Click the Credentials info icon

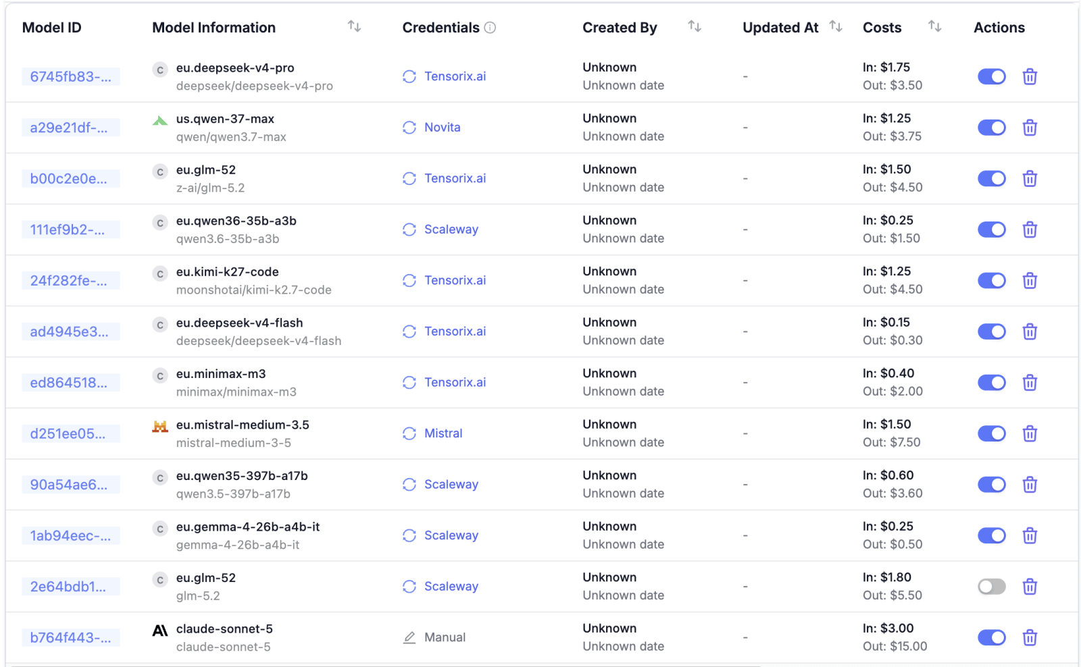pyautogui.click(x=491, y=28)
